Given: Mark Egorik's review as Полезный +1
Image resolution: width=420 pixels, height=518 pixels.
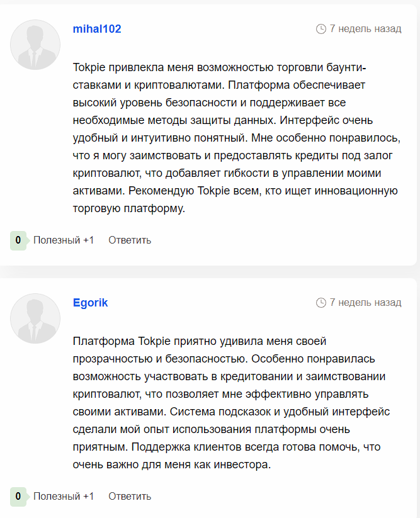Looking at the screenshot, I should tap(64, 496).
